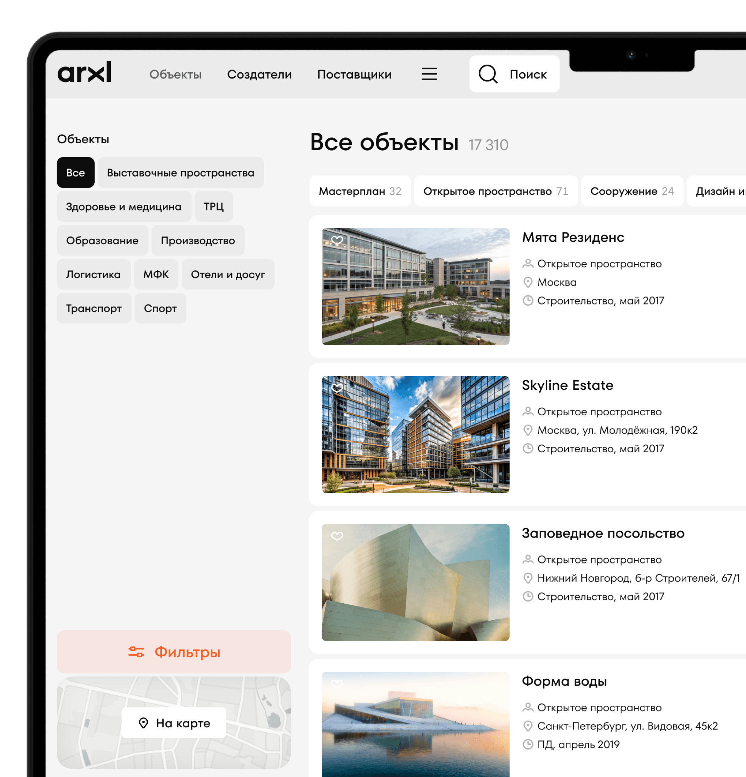Click the search magnifier icon

488,74
